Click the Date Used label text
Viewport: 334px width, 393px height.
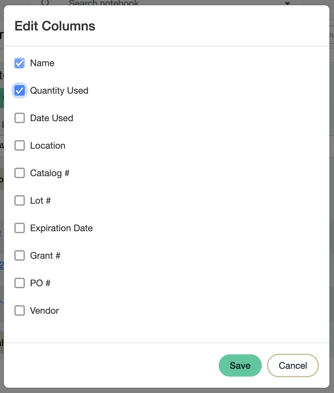point(52,118)
